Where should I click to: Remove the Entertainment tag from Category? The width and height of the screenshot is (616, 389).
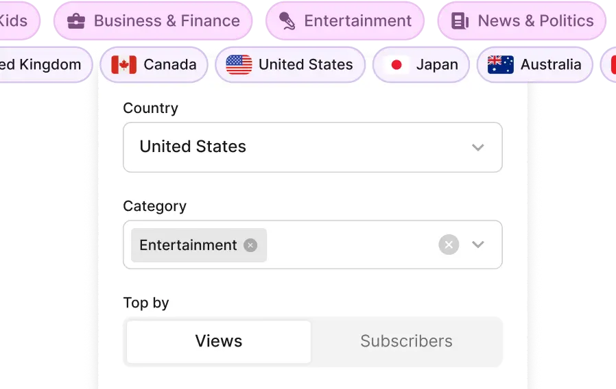[x=250, y=245]
